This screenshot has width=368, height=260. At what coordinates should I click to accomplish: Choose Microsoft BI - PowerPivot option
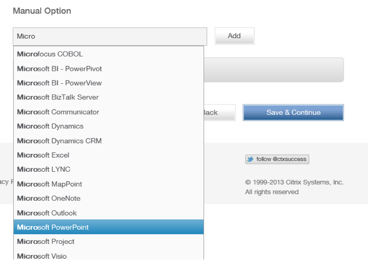click(109, 69)
